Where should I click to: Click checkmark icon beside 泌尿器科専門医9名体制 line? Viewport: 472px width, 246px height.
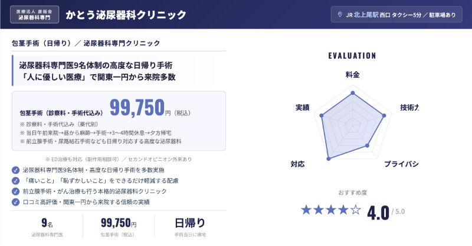pos(15,170)
